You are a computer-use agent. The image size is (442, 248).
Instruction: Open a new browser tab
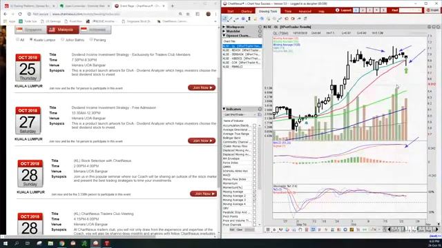(x=172, y=6)
